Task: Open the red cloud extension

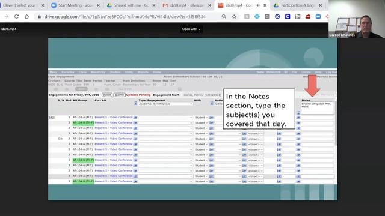Action: pyautogui.click(x=308, y=16)
